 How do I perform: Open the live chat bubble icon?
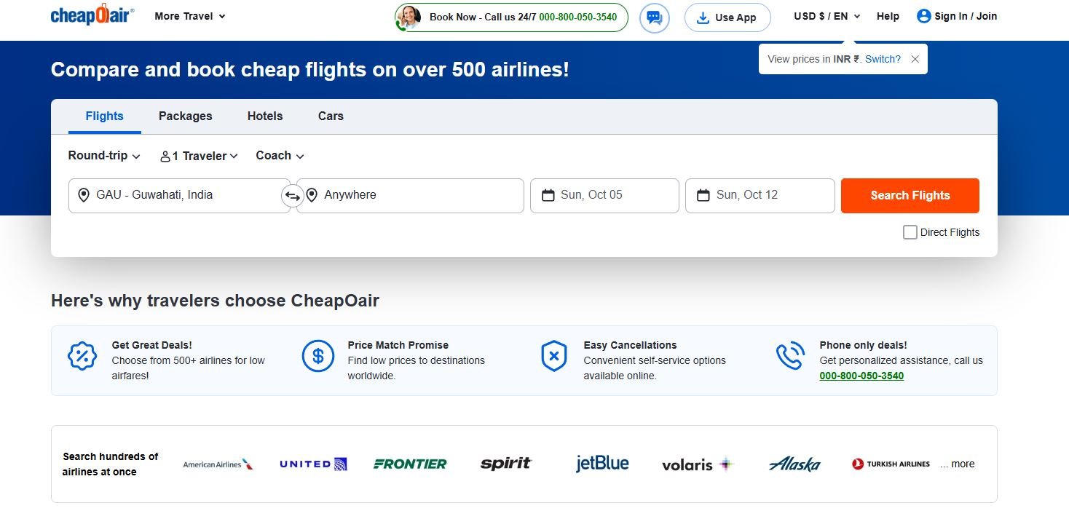coord(654,17)
